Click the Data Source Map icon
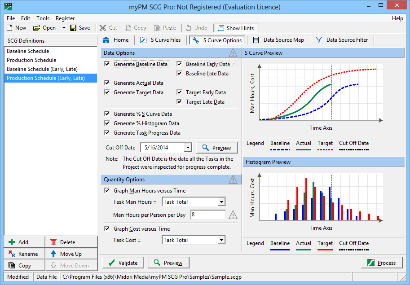This screenshot has width=410, height=285. coord(256,40)
